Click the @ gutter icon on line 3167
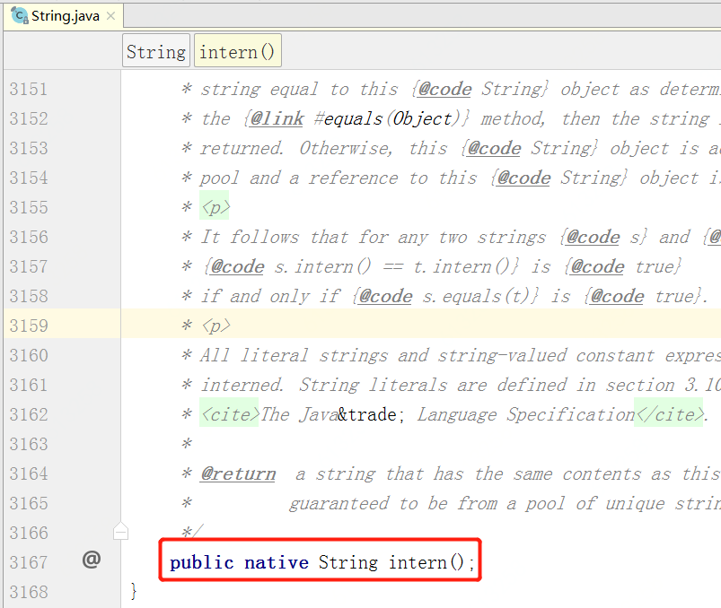The image size is (721, 608). (92, 560)
